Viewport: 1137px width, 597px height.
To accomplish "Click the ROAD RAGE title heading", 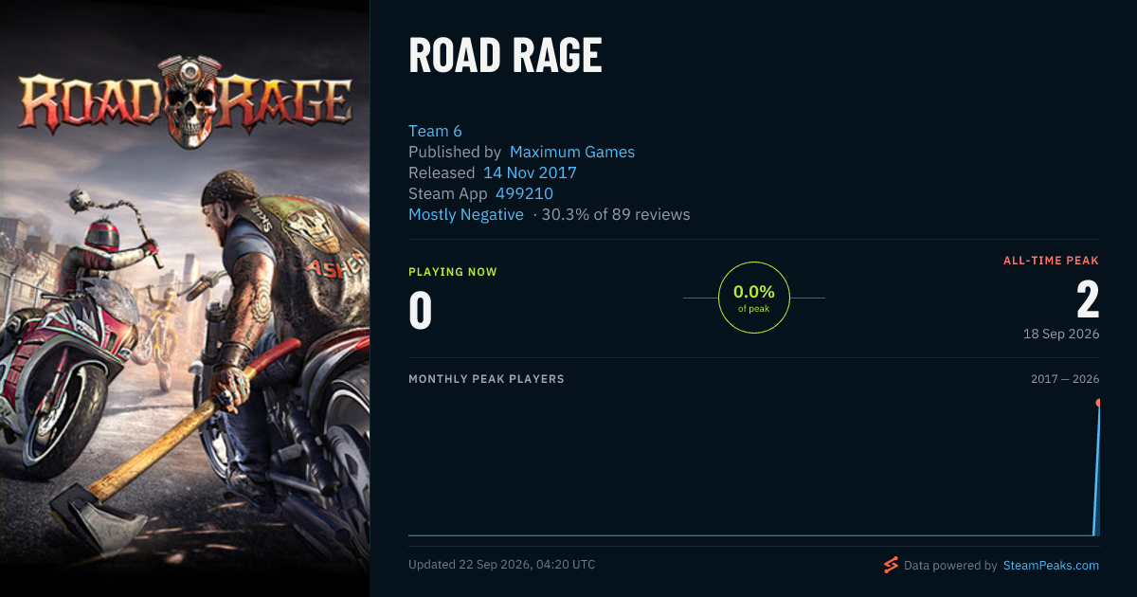I will 505,57.
